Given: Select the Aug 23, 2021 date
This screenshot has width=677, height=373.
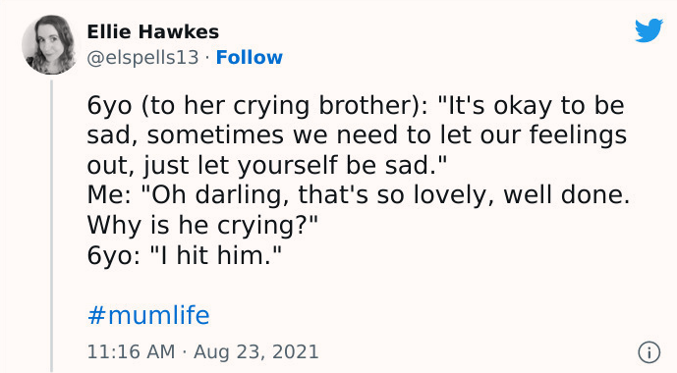Looking at the screenshot, I should click(x=256, y=351).
